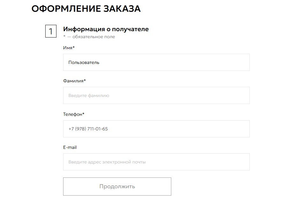This screenshot has width=303, height=201.
Task: Click the step 1 number box
Action: pyautogui.click(x=51, y=31)
